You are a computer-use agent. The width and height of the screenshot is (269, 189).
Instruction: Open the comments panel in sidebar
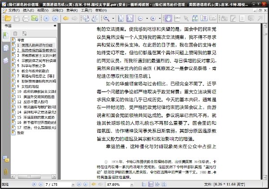click(6, 159)
